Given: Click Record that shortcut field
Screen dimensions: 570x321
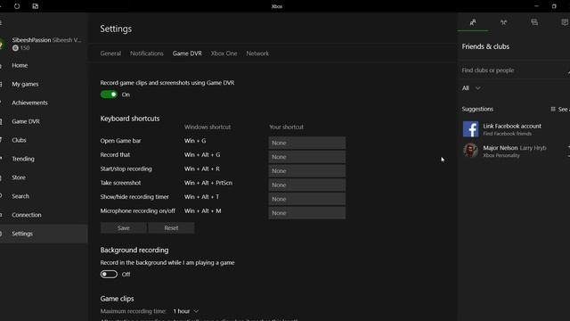Looking at the screenshot, I should tap(306, 157).
